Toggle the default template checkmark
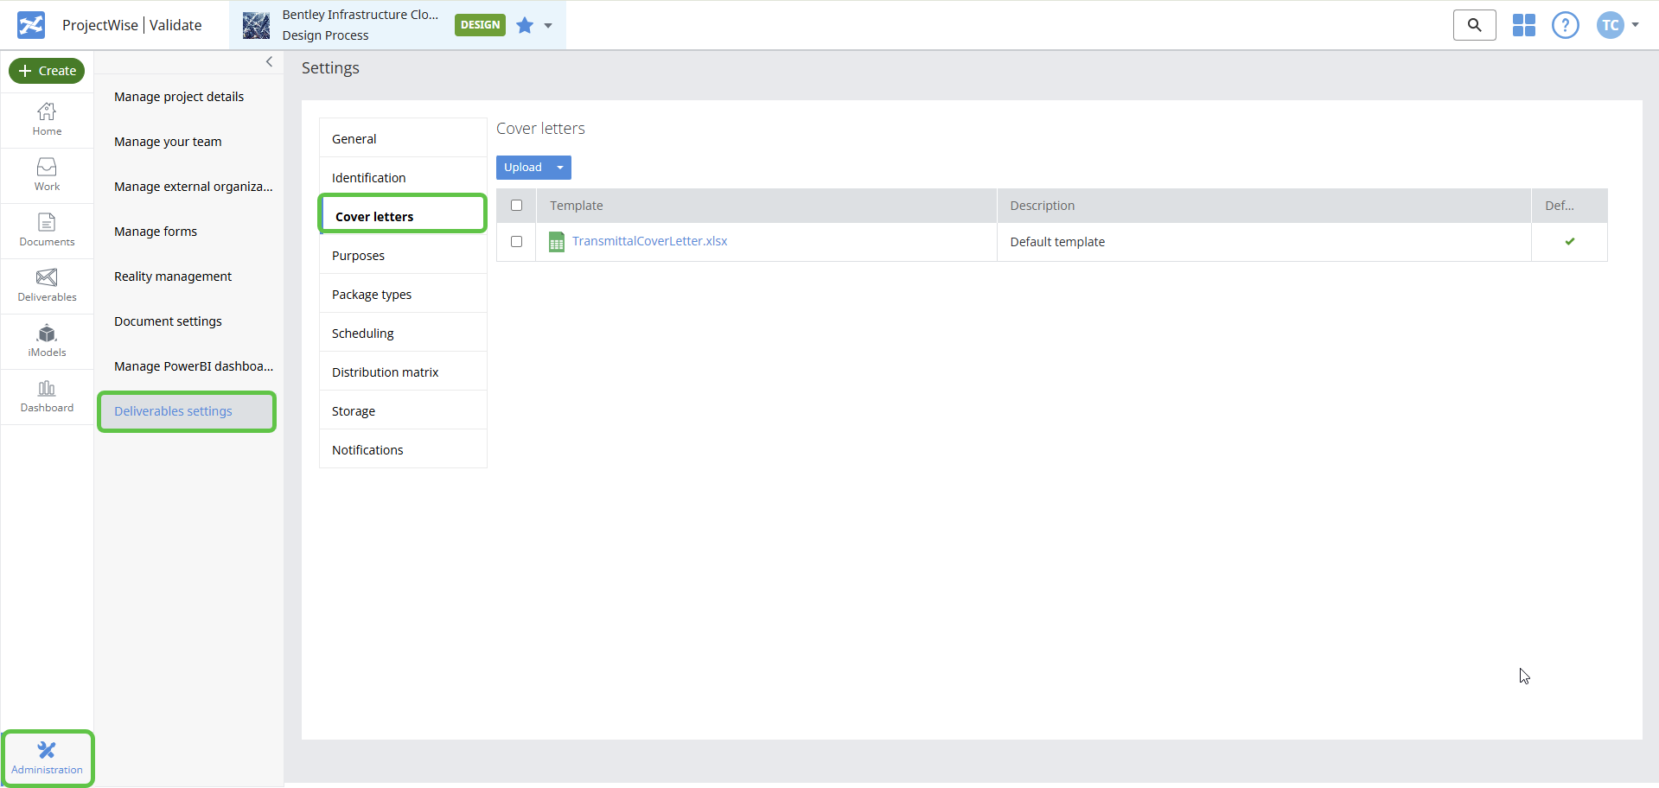Image resolution: width=1659 pixels, height=788 pixels. point(1570,242)
